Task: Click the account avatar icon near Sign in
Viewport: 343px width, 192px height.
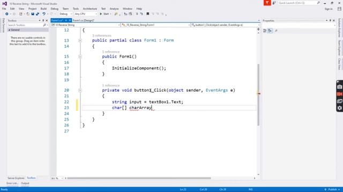Action: 339,9
